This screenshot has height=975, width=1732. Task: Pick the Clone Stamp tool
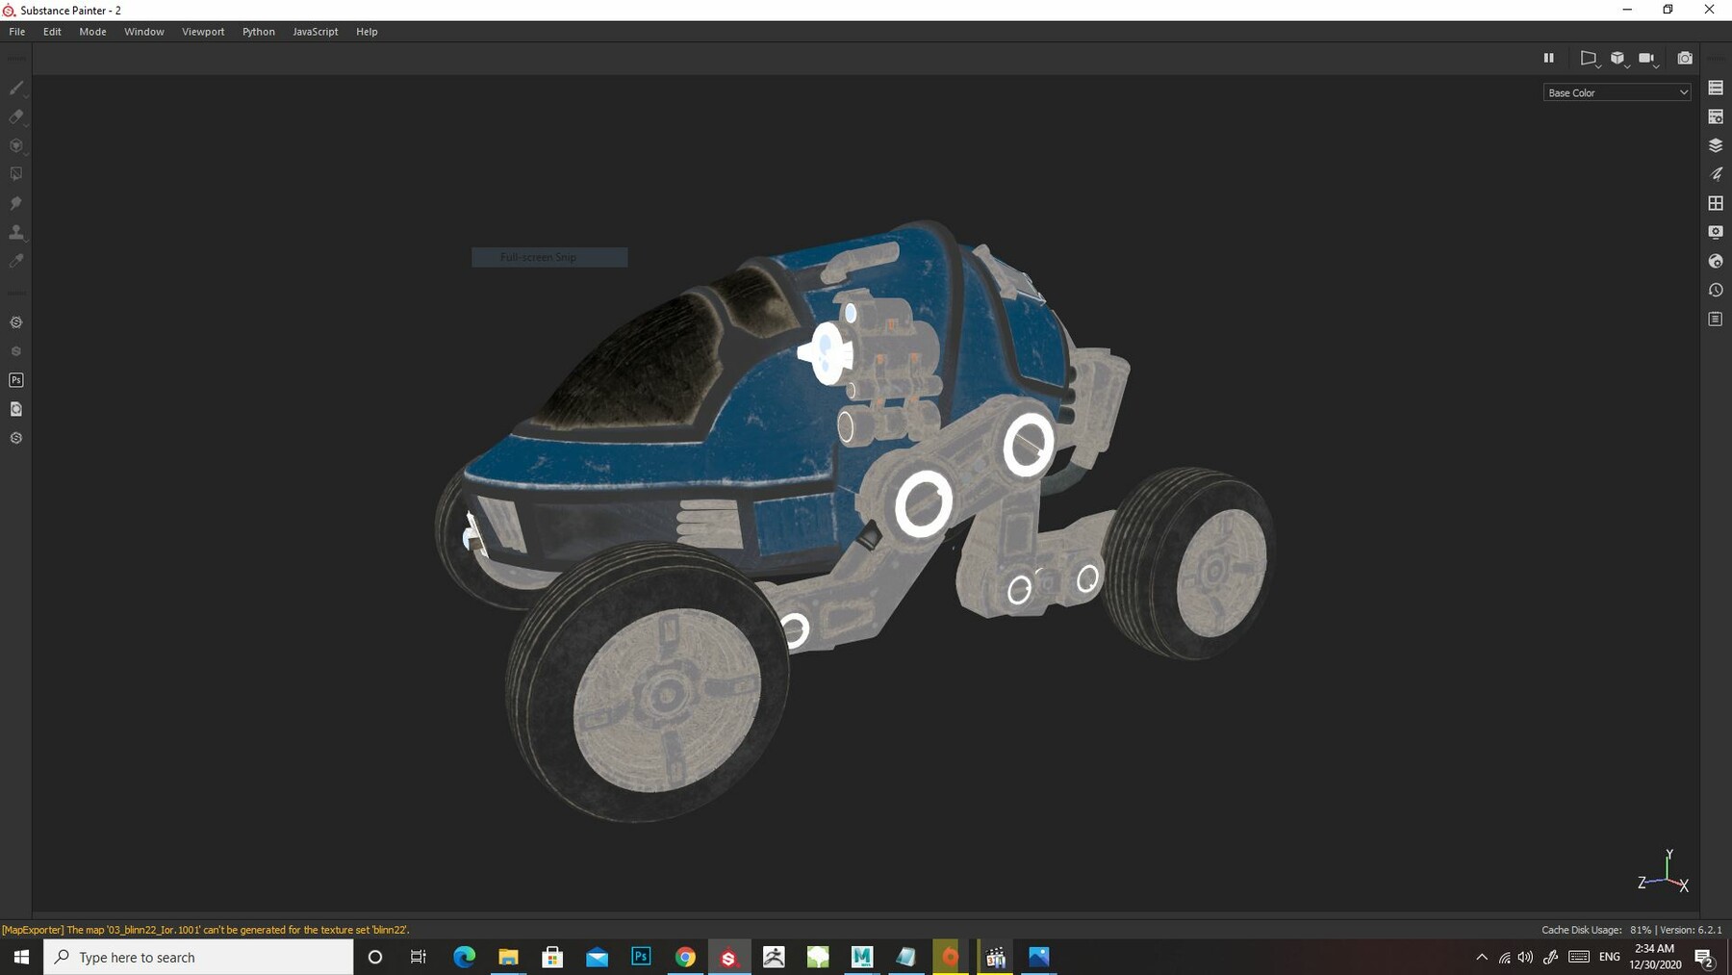[15, 232]
